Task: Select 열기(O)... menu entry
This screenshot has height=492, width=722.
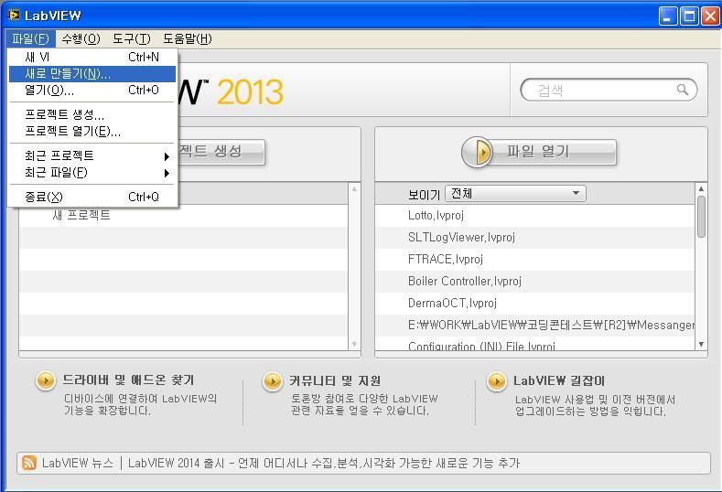Action: coord(92,91)
